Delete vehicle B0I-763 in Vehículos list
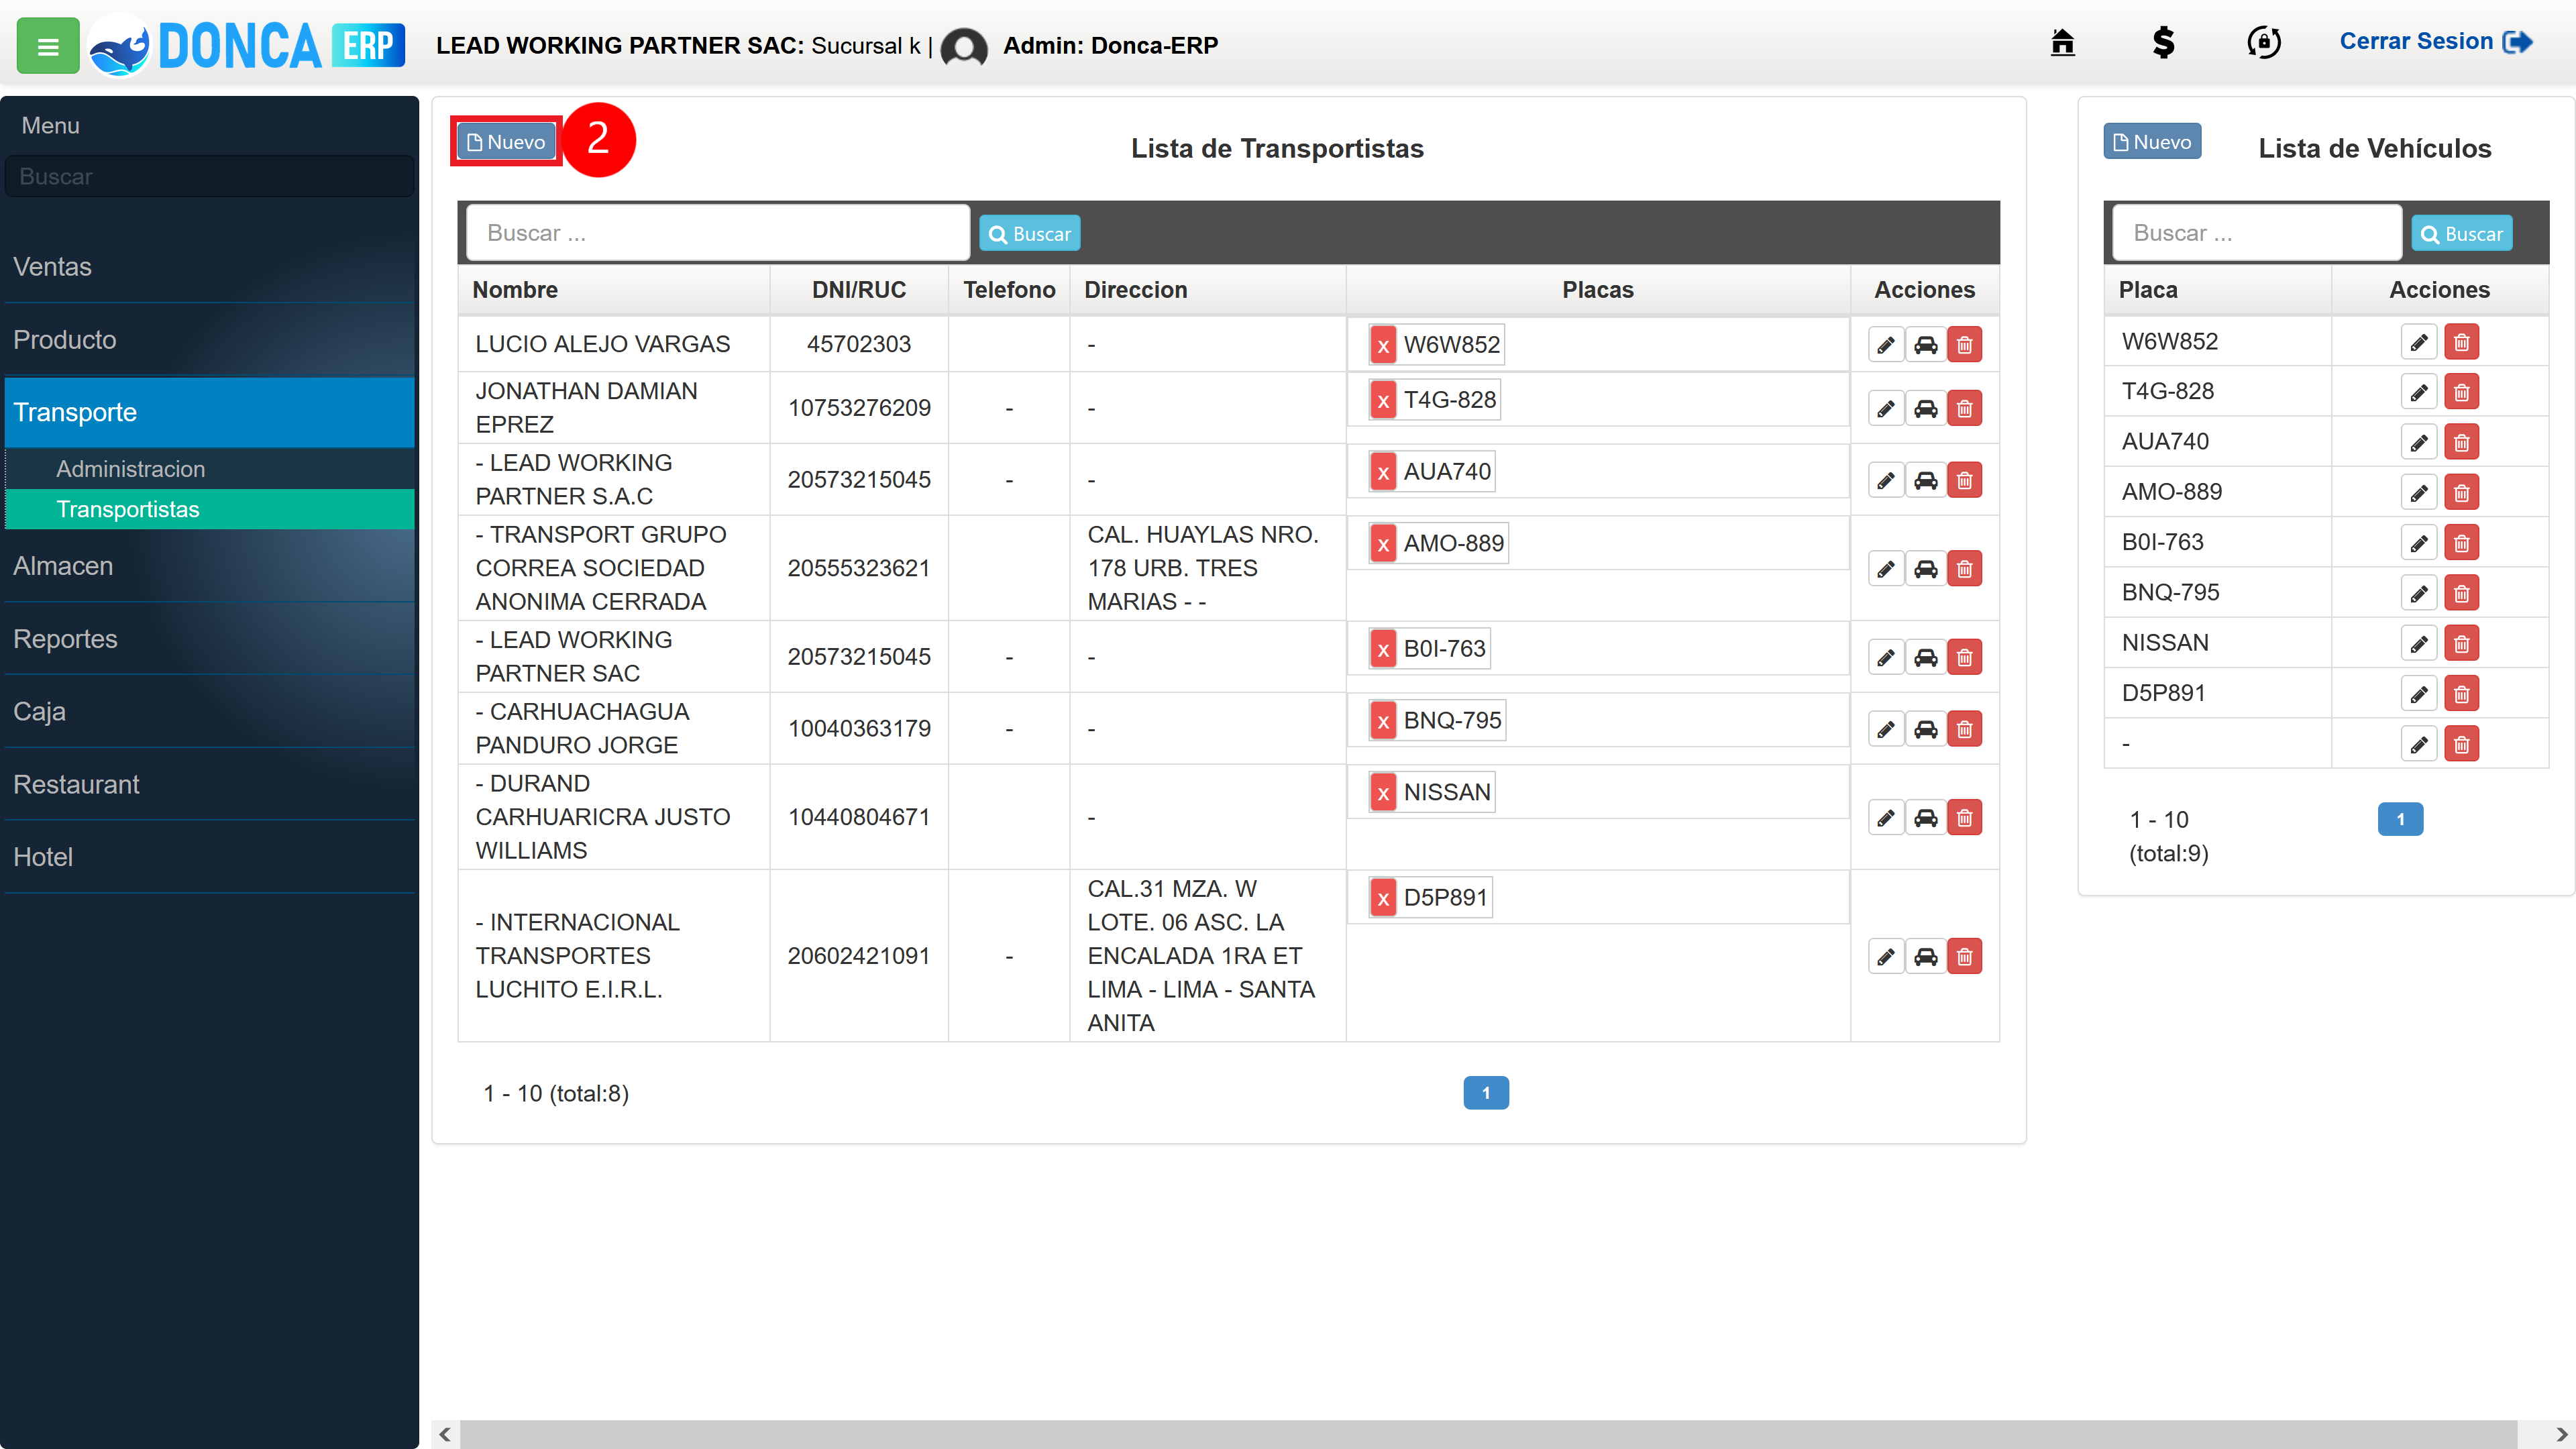This screenshot has height=1449, width=2576. (x=2462, y=543)
